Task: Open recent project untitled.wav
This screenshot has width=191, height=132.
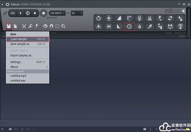Action: click(28, 81)
